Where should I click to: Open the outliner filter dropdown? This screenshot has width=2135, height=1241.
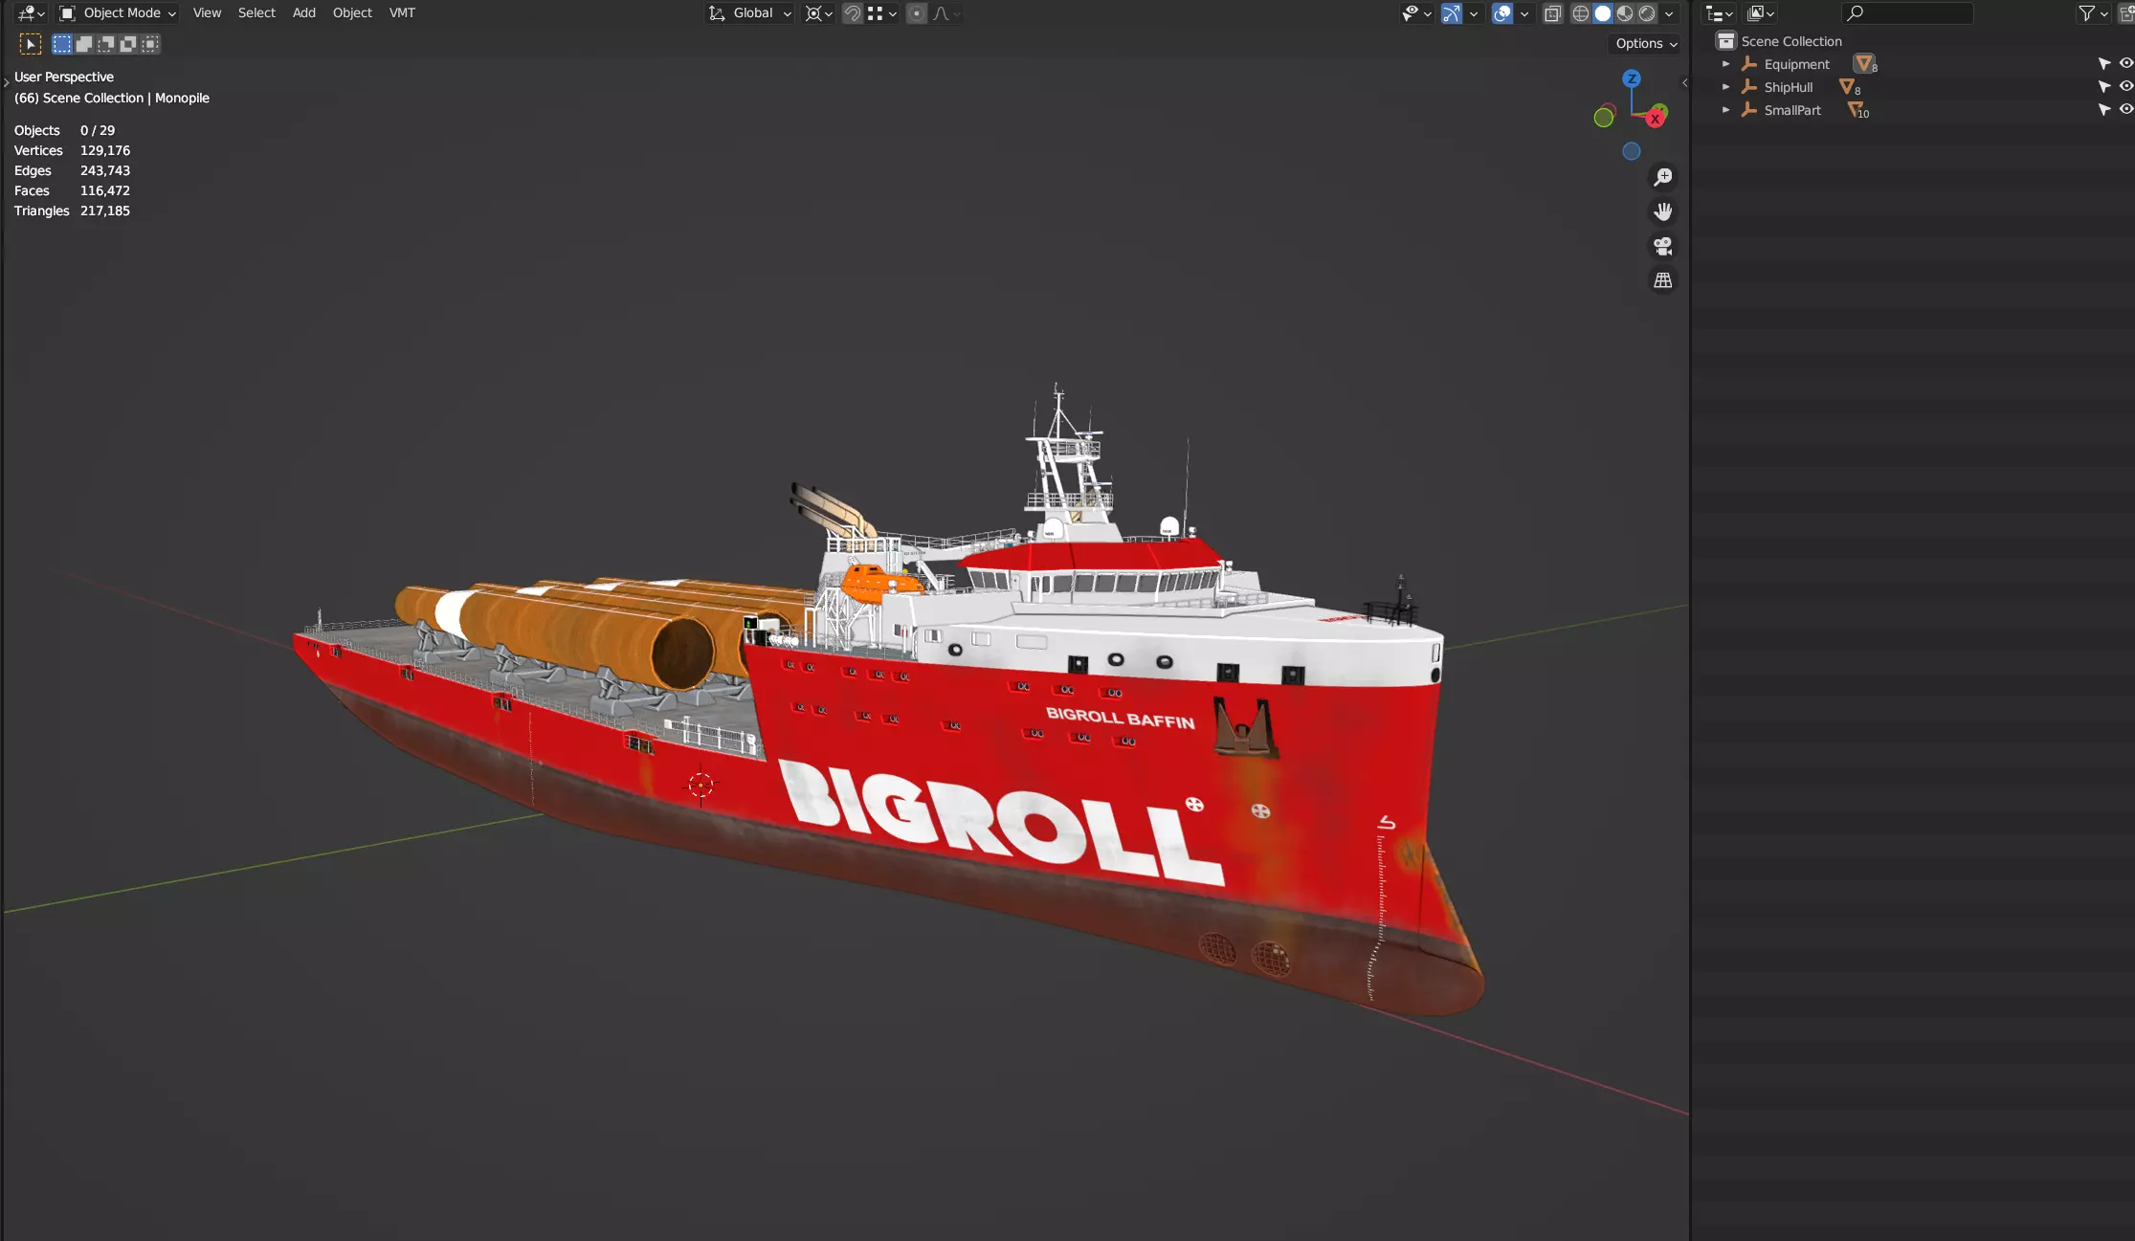point(2094,13)
